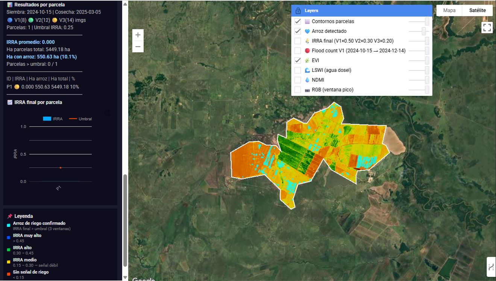Toggle fullscreen map view
This screenshot has height=281, width=496.
click(x=487, y=27)
